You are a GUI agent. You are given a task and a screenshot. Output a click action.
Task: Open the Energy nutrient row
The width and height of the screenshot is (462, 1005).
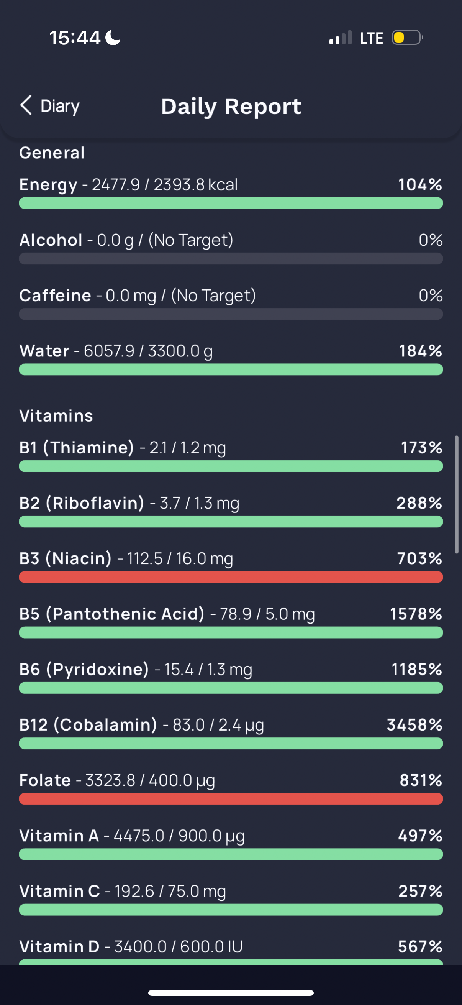[129, 184]
